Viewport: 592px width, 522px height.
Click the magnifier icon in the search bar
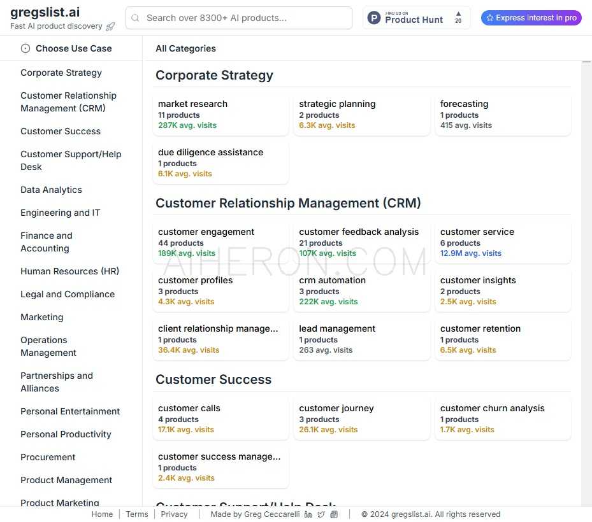[x=136, y=18]
